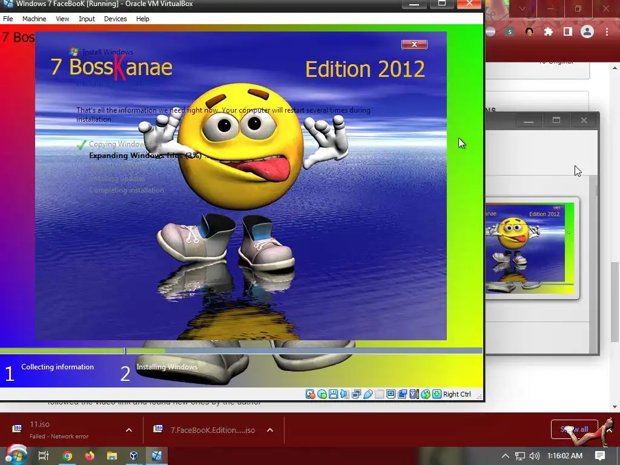This screenshot has height=465, width=620.
Task: Click the Expanding Windows files progress text
Action: pos(148,156)
